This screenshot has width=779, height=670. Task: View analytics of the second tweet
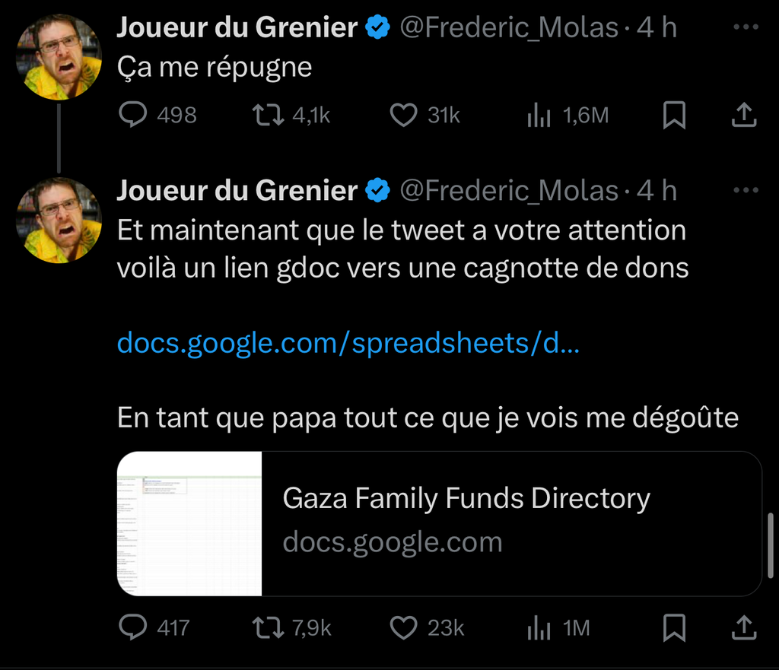tap(539, 627)
